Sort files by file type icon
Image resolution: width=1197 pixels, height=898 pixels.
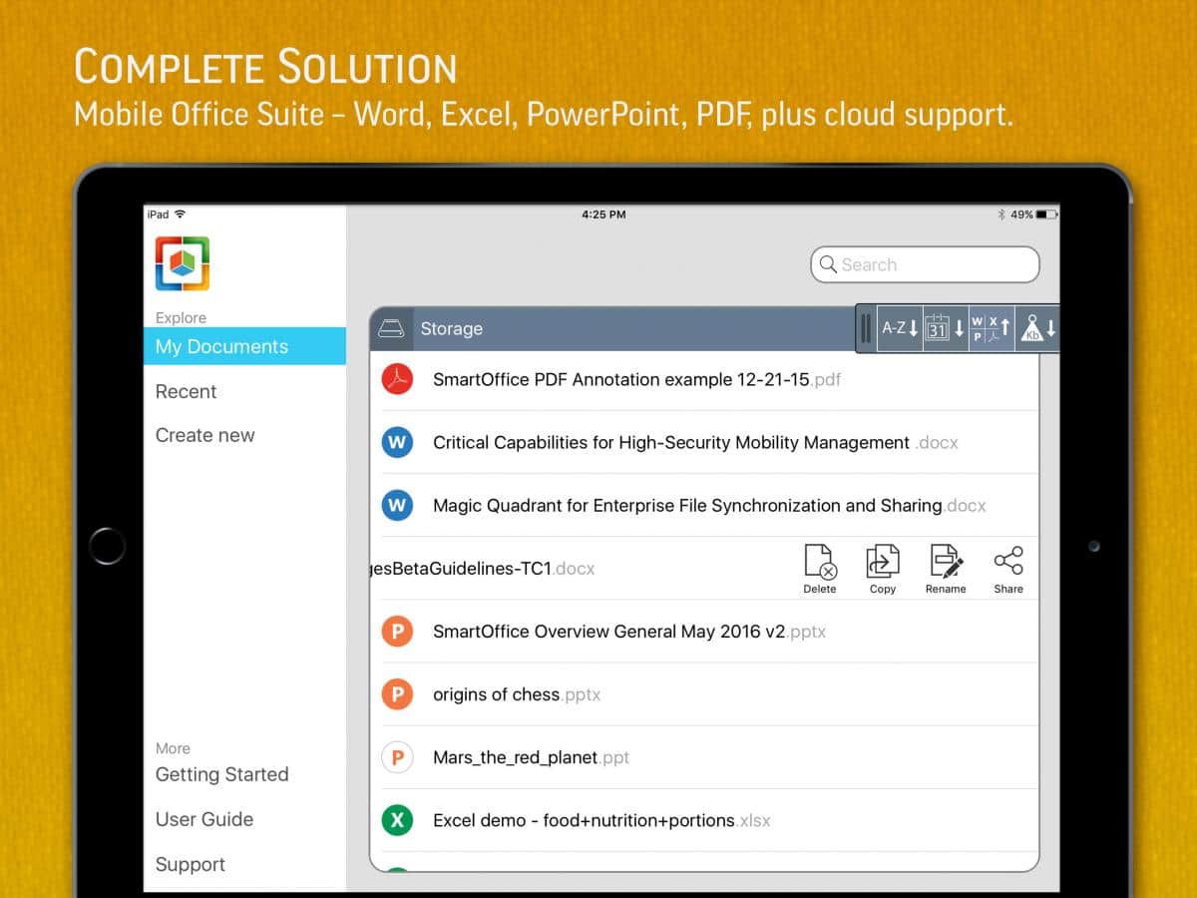click(991, 328)
